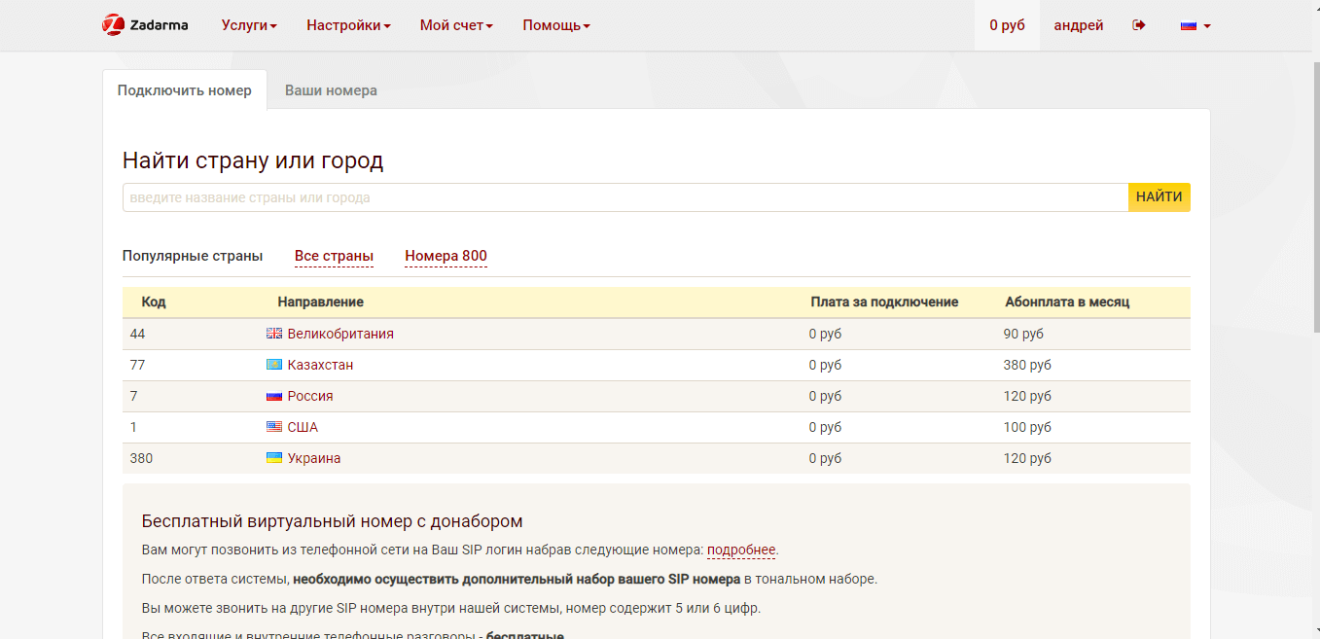Click the Ukraine flag icon
The image size is (1320, 639).
(x=274, y=458)
